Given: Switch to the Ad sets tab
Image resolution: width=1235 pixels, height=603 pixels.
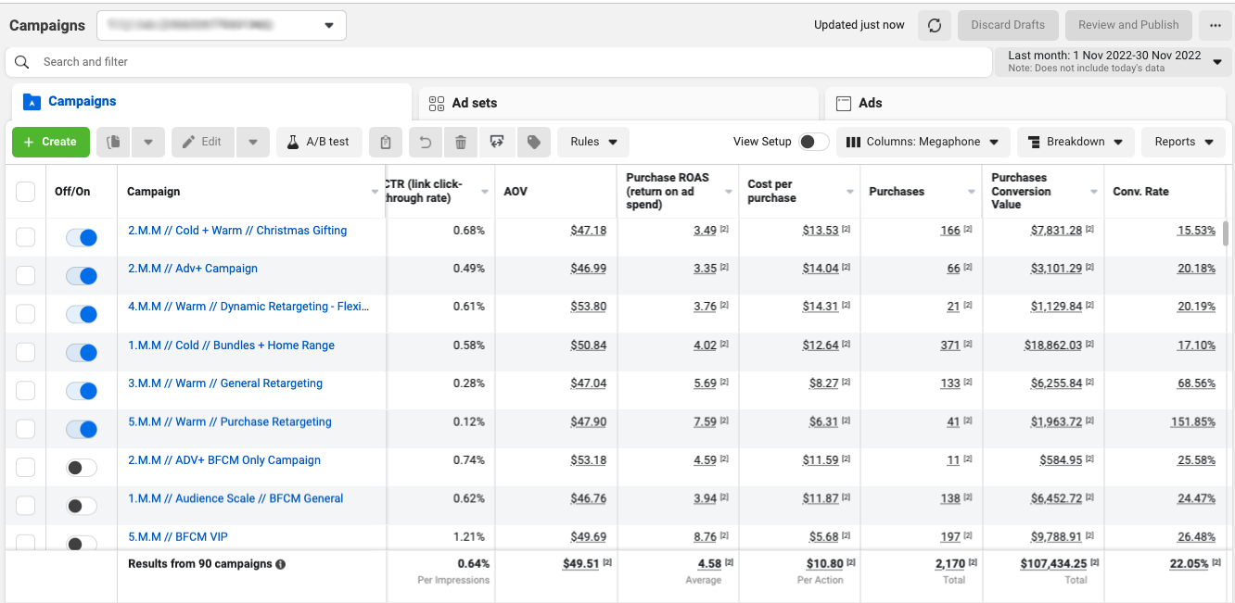Looking at the screenshot, I should point(475,103).
